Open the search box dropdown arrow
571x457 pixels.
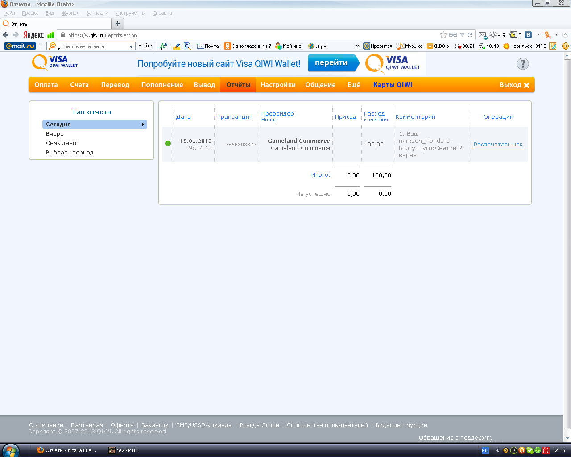pos(131,46)
